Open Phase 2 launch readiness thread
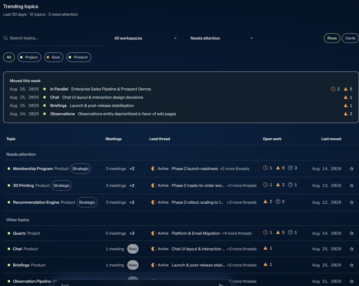Image resolution: width=359 pixels, height=286 pixels. (x=195, y=169)
